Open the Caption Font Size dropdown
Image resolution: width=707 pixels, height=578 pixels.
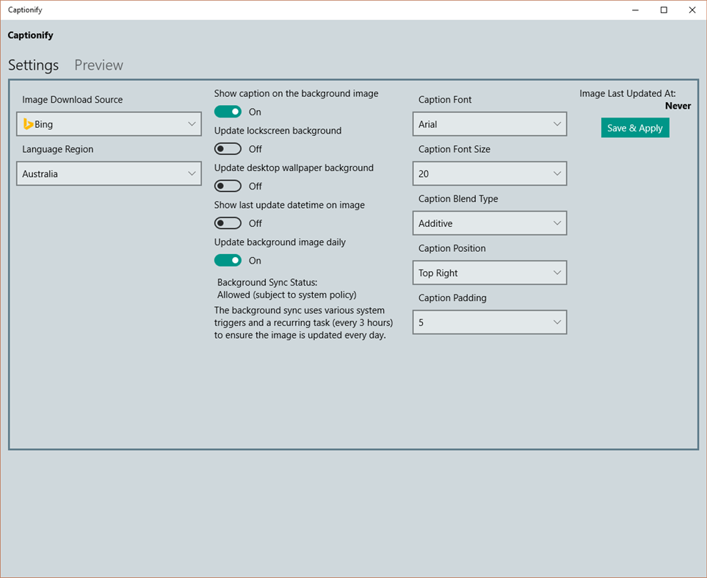pos(489,173)
